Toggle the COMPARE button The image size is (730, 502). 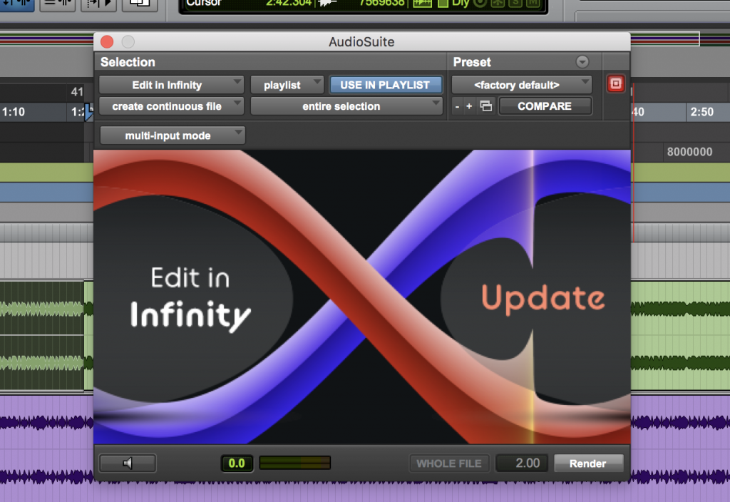point(545,106)
